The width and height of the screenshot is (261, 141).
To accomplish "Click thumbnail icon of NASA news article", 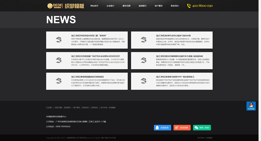I will click(x=59, y=40).
